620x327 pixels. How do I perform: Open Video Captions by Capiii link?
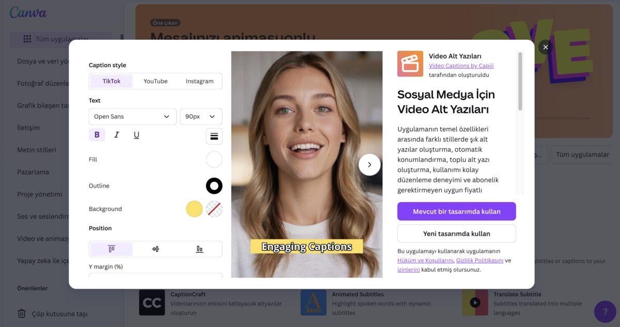click(x=461, y=66)
